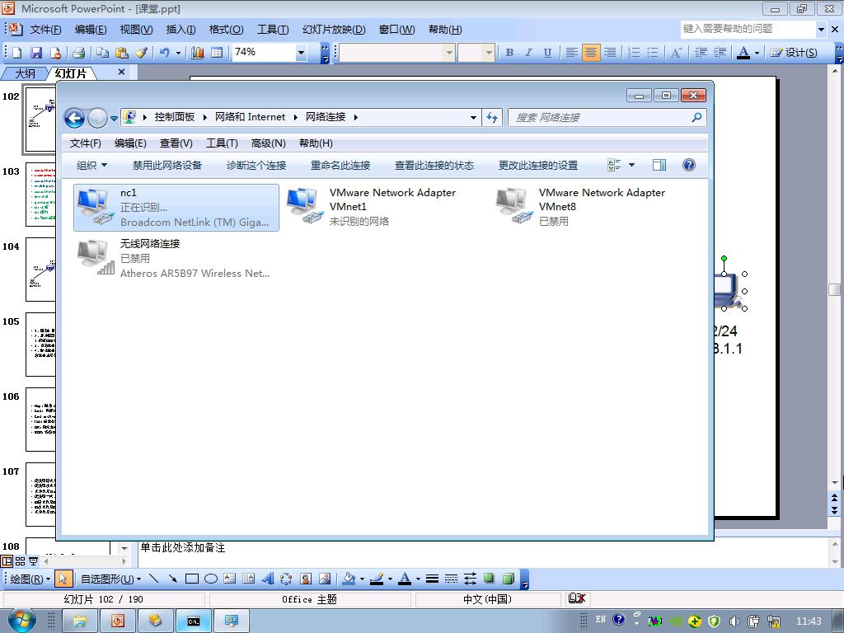844x633 pixels.
Task: Toggle Bold formatting
Action: coord(509,53)
